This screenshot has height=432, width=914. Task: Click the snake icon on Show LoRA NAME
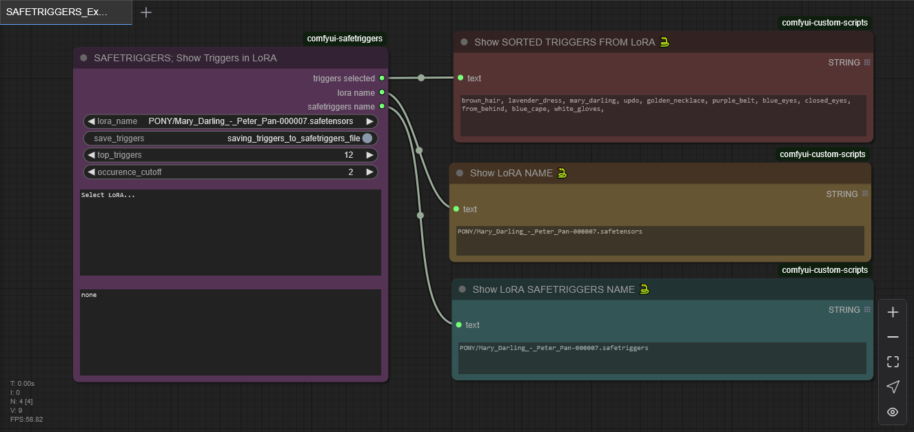tap(562, 173)
